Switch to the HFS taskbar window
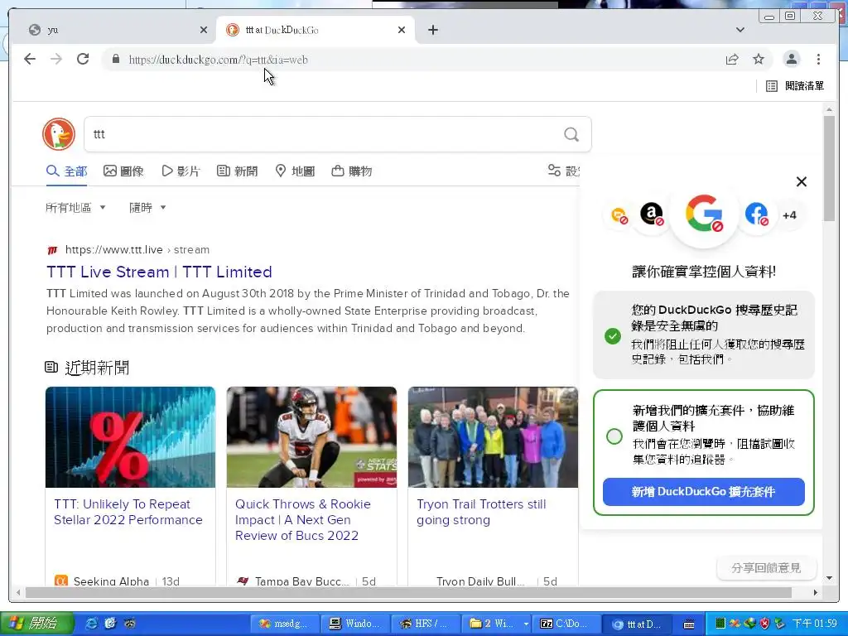This screenshot has height=636, width=848. tap(425, 624)
